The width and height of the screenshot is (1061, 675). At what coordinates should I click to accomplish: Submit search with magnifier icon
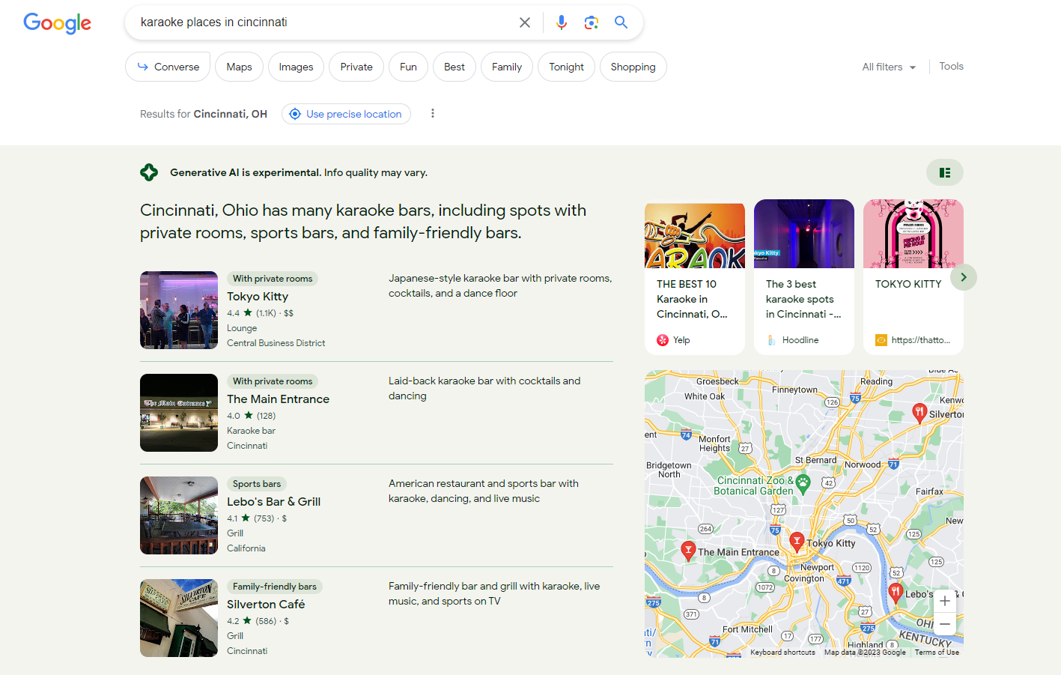(621, 22)
